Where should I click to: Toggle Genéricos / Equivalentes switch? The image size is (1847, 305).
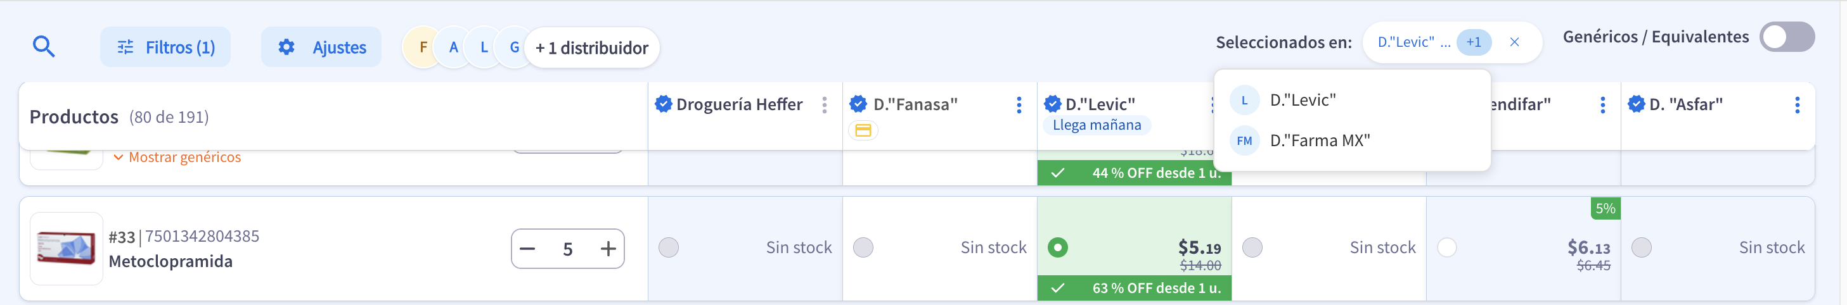tap(1786, 37)
